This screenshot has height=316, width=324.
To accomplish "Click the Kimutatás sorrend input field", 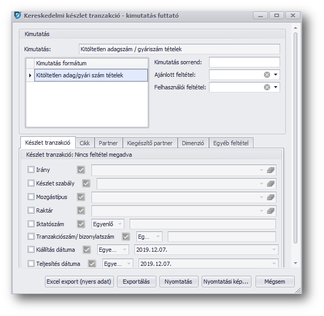I will [244, 62].
